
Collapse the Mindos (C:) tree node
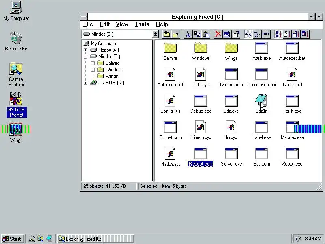click(85, 57)
